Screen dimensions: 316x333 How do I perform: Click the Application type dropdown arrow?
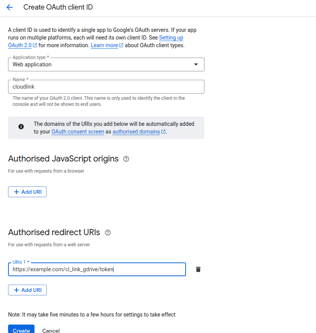click(x=196, y=64)
